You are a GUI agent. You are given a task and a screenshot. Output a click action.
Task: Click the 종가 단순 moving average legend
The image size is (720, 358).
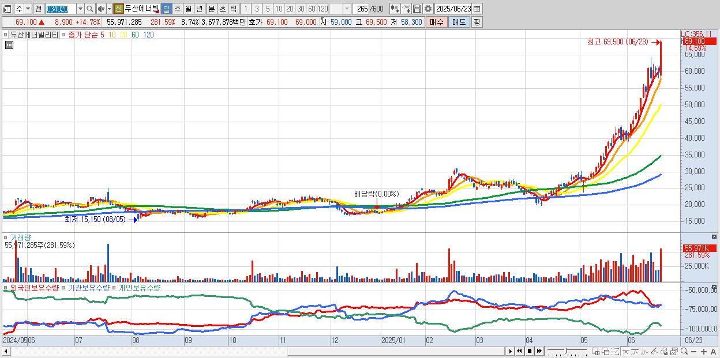(x=83, y=35)
